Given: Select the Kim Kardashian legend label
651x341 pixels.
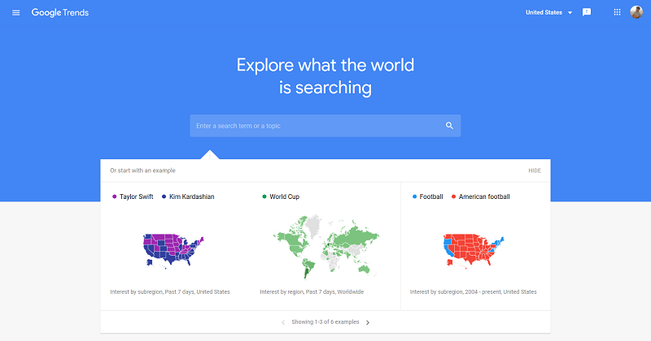Looking at the screenshot, I should click(191, 196).
